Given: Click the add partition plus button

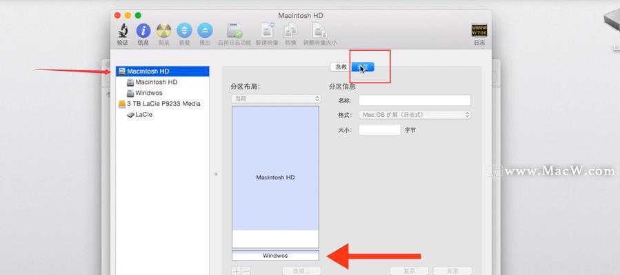Looking at the screenshot, I should point(236,271).
